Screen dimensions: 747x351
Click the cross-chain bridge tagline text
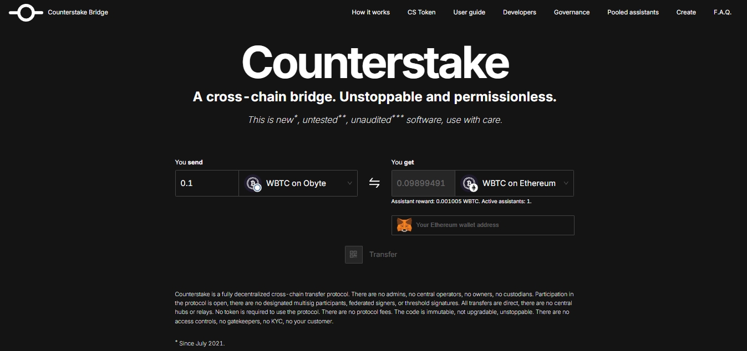[374, 97]
